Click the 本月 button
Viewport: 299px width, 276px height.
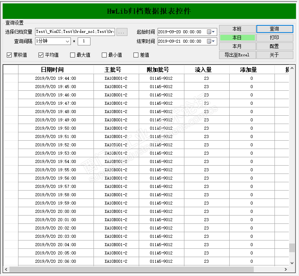(x=237, y=46)
